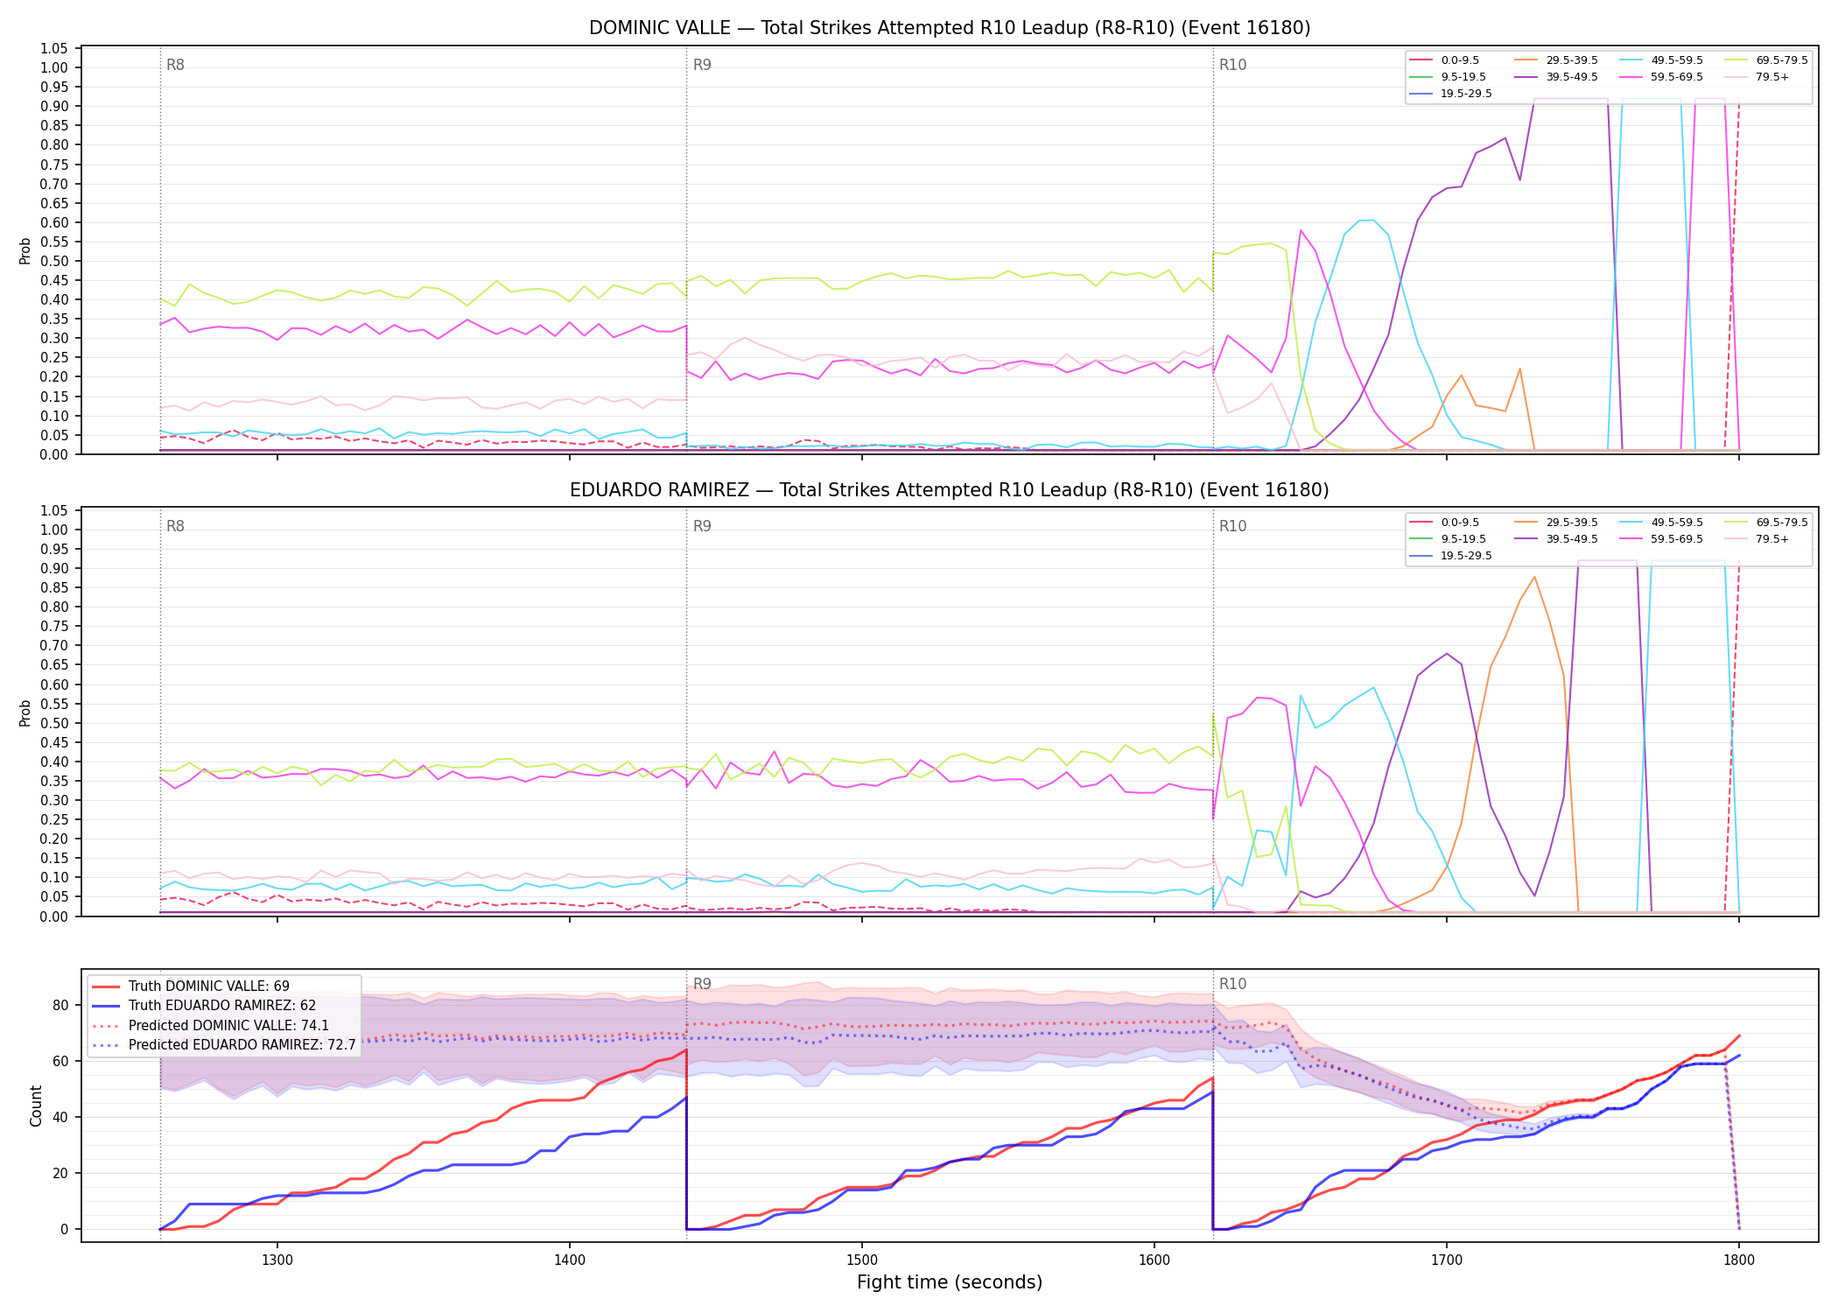Click the 1.05 tick on Ramirez chart axis
The width and height of the screenshot is (1838, 1313).
[54, 511]
